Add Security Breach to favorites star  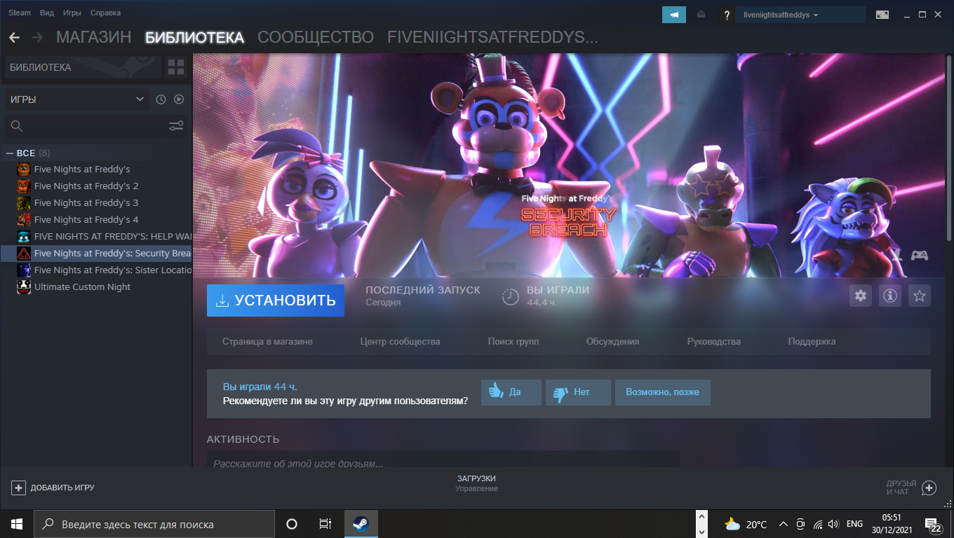920,296
